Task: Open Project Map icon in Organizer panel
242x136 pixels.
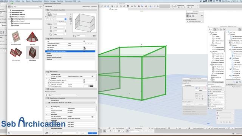Action: (x=215, y=29)
